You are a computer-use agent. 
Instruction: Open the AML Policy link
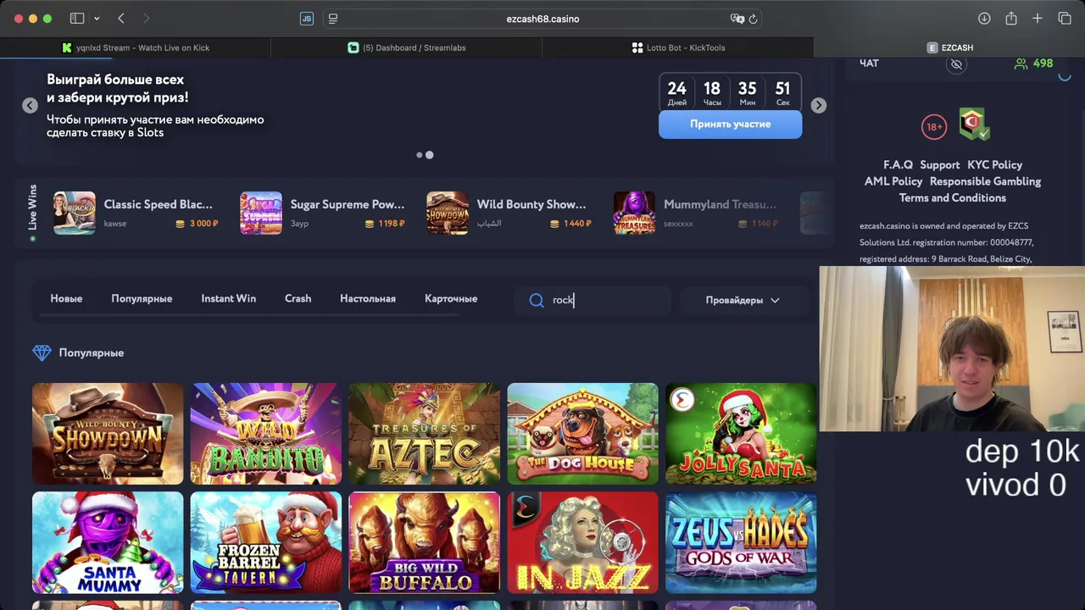pyautogui.click(x=893, y=181)
